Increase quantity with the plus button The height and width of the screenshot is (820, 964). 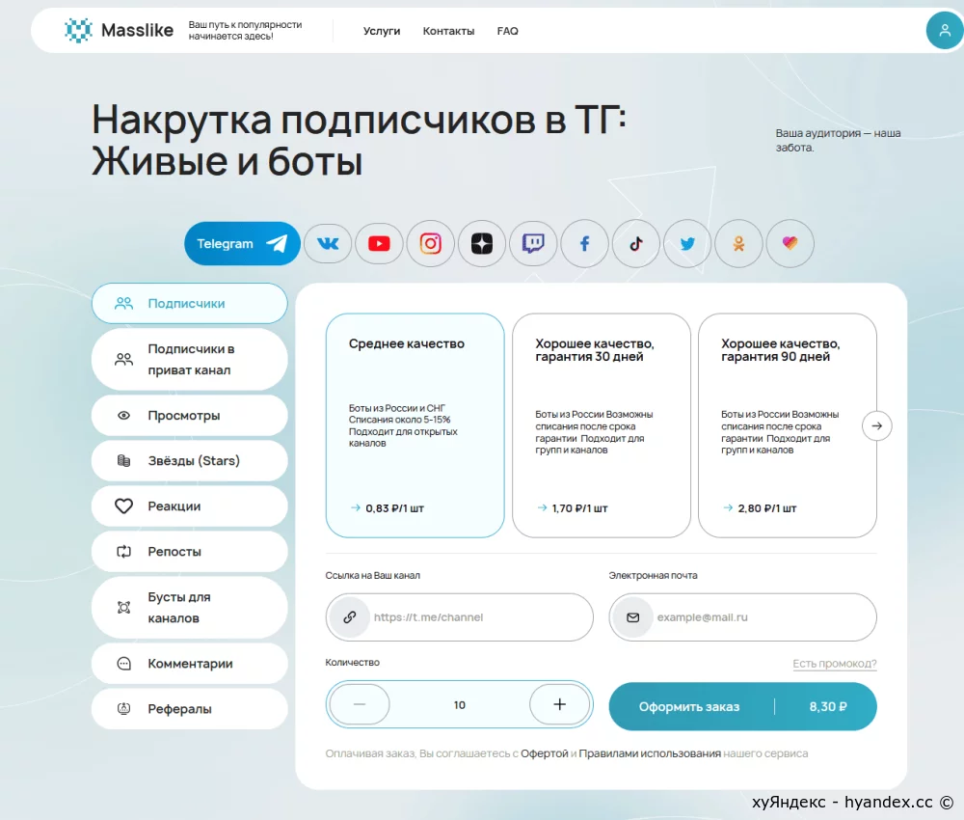(559, 704)
